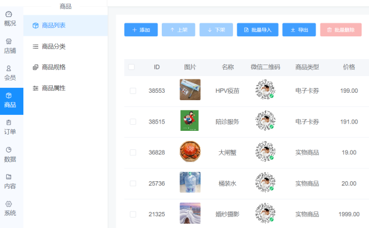View the WeChat QR code for 婚纱摄影
The width and height of the screenshot is (369, 228).
click(x=266, y=213)
